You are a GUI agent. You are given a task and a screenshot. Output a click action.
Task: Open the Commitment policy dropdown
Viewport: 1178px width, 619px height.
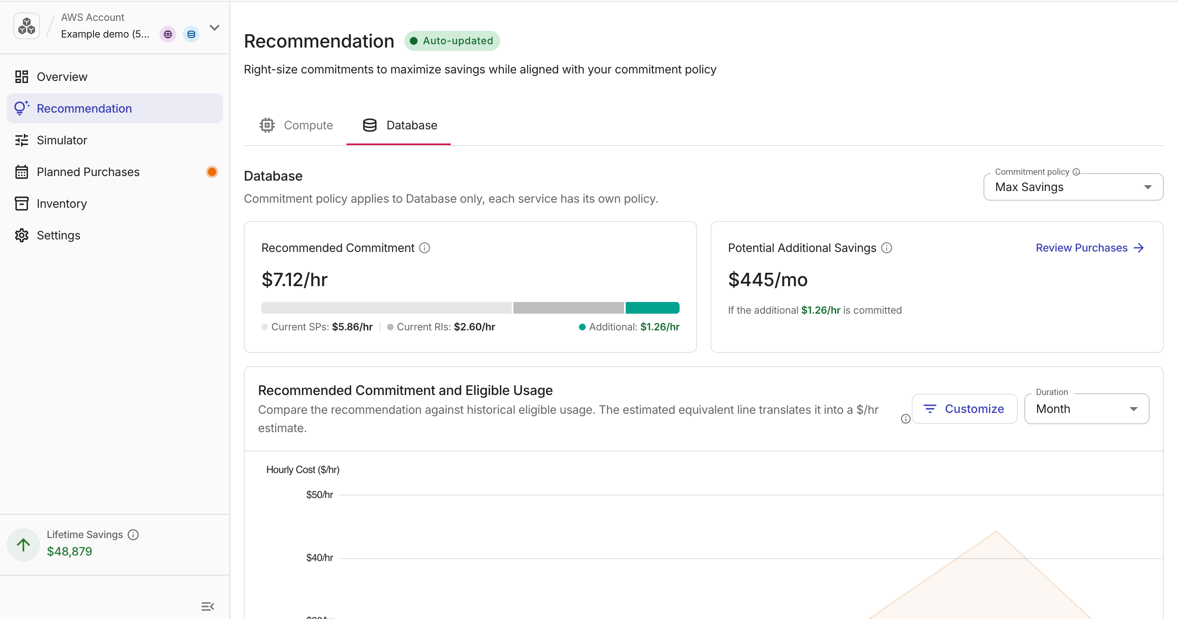1073,187
